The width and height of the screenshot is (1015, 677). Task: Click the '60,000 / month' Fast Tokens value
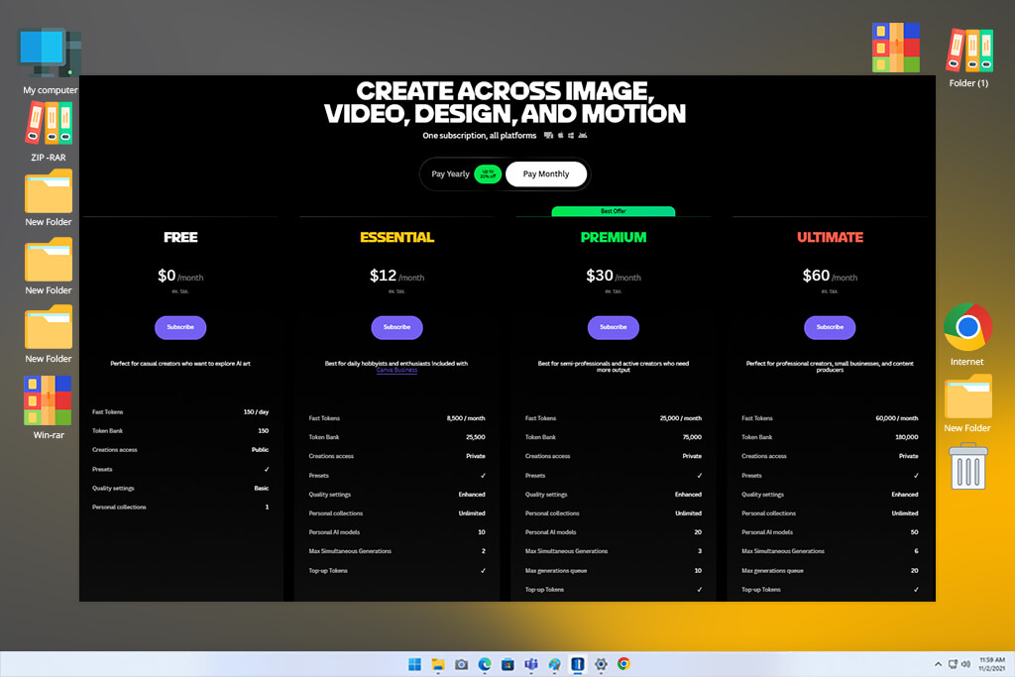[896, 418]
